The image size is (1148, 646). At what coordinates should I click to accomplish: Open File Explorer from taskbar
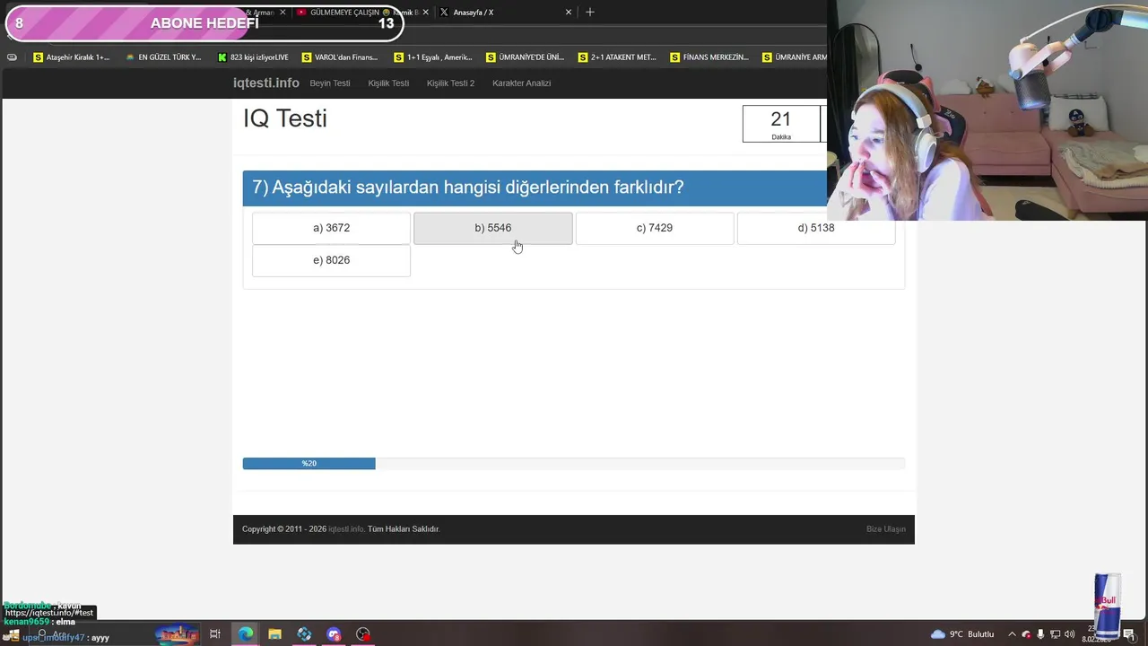(274, 634)
